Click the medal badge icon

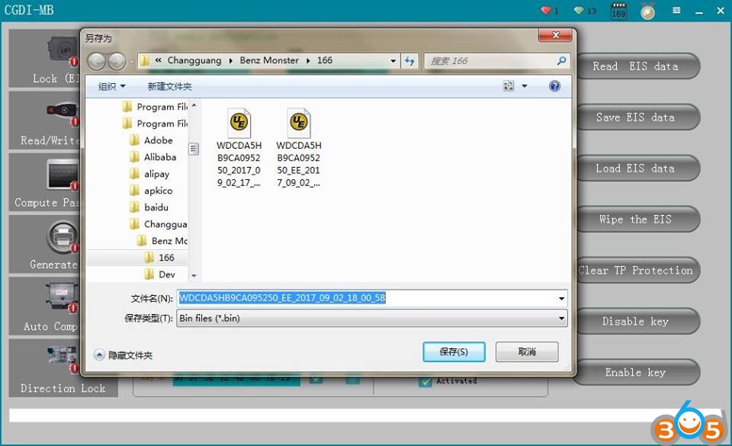647,11
